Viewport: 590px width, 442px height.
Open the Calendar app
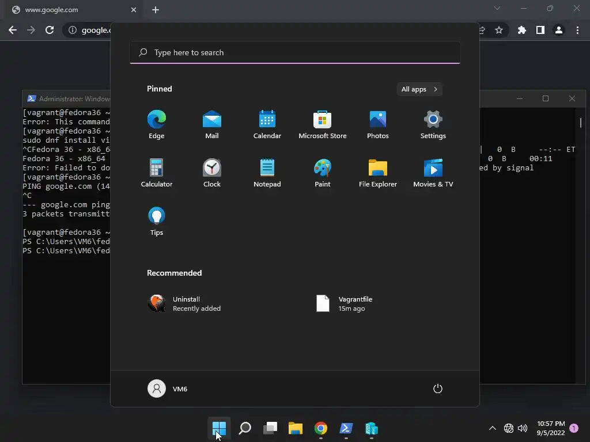267,124
